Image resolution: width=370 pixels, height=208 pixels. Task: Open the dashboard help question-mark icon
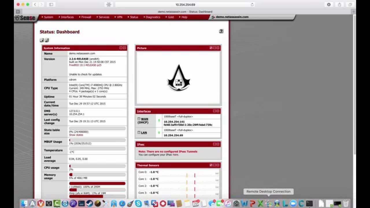click(x=221, y=31)
